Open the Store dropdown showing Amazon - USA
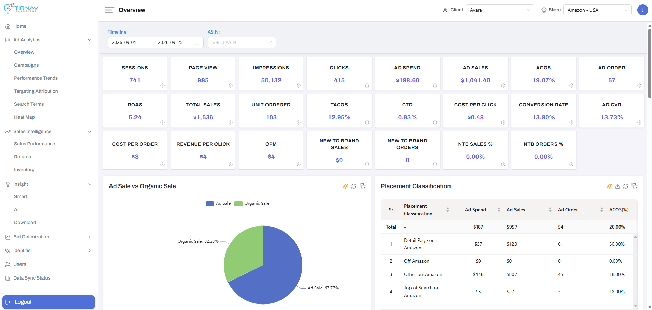 click(x=597, y=10)
